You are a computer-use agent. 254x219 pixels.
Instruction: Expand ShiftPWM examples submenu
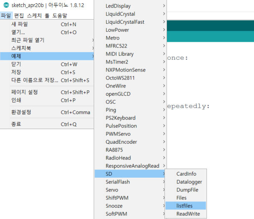point(129,198)
